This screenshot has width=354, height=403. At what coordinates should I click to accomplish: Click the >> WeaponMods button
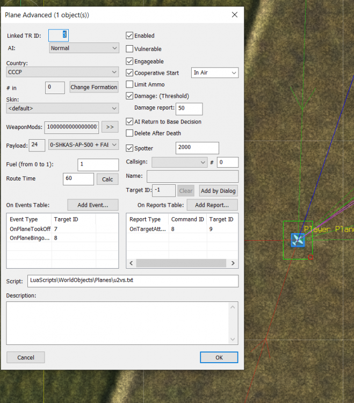pyautogui.click(x=110, y=127)
